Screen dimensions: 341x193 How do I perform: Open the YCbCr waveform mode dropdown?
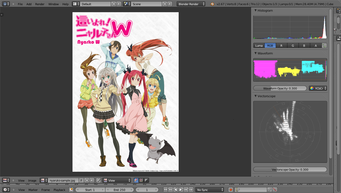318,88
